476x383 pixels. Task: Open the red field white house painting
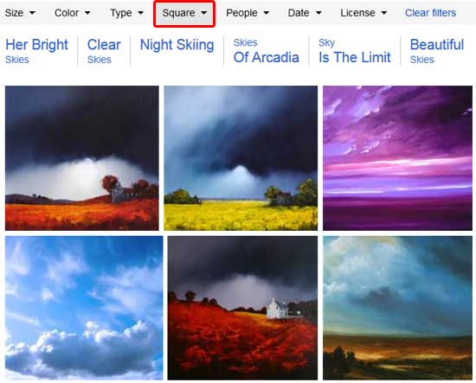click(242, 308)
